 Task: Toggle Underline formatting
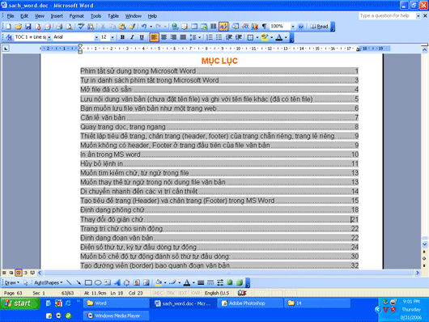[142, 37]
